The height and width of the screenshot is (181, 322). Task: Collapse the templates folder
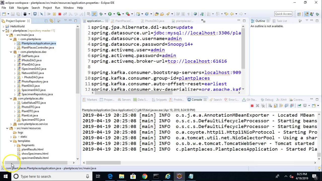pyautogui.click(x=11, y=141)
